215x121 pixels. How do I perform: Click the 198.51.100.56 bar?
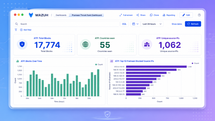coord(151,70)
